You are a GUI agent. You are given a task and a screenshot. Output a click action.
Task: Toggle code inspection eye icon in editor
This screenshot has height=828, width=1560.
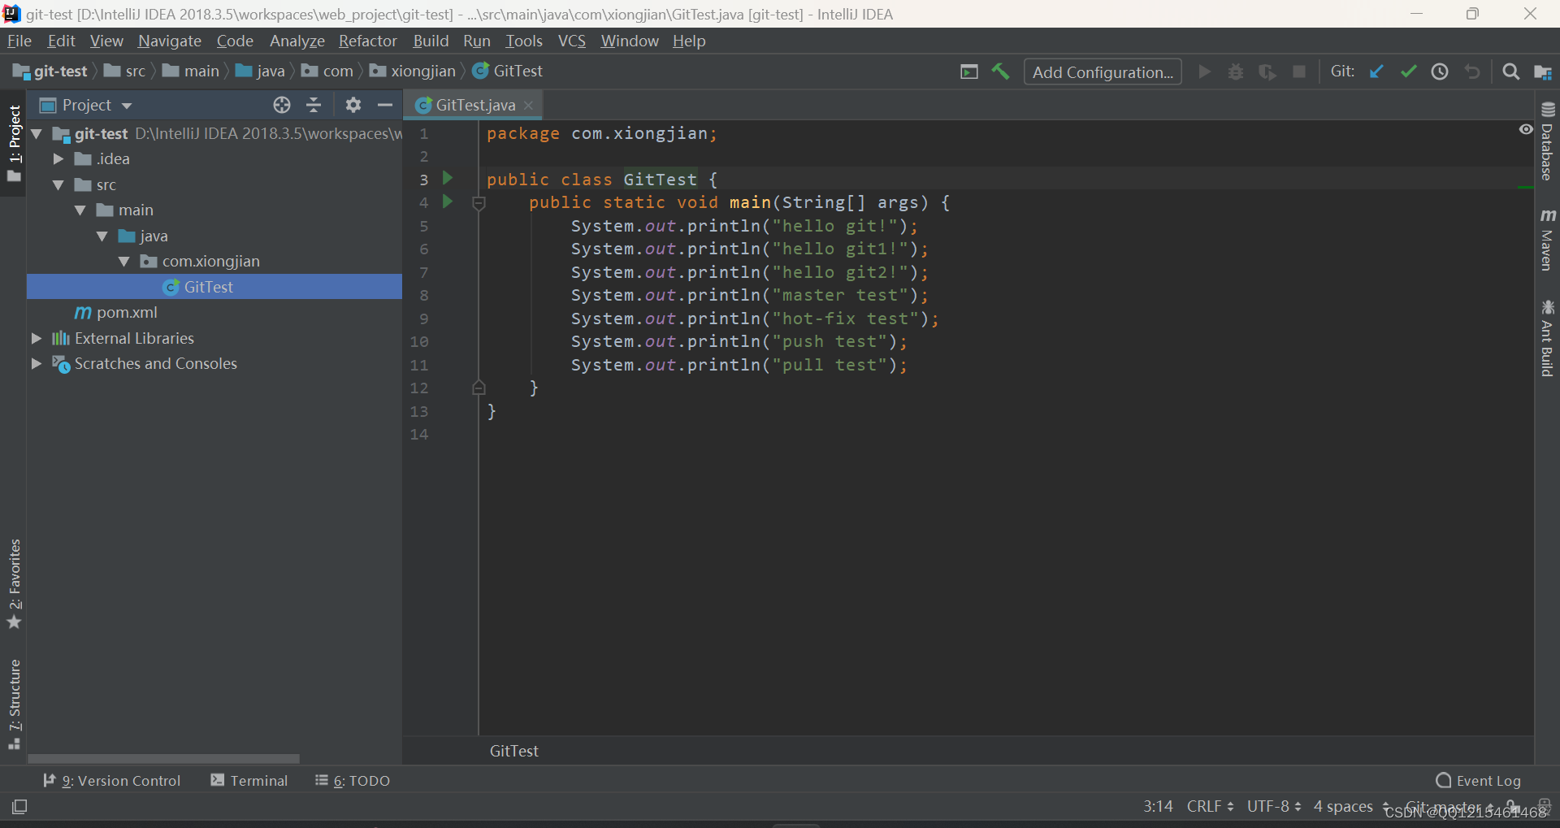click(x=1526, y=129)
